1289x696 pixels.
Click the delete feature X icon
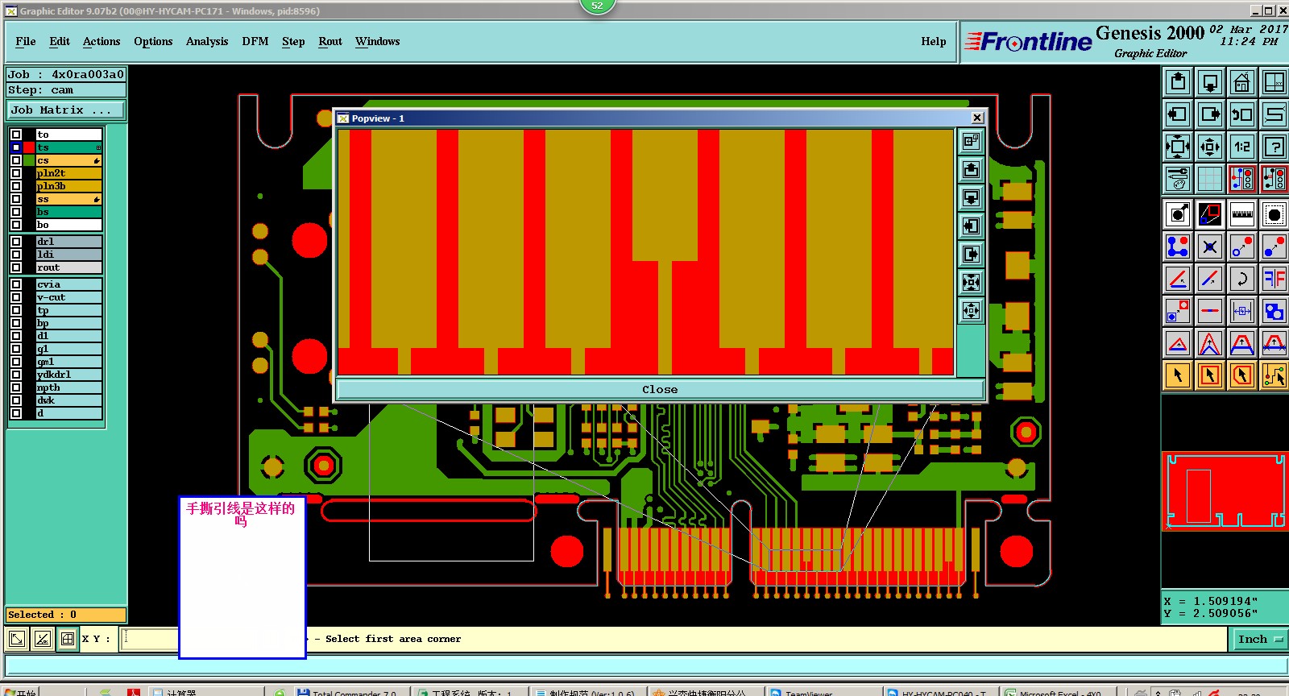click(x=1210, y=246)
